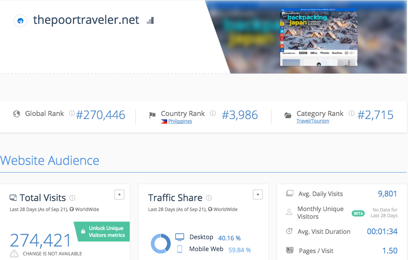
Task: Expand the Traffic Share card with plus
Action: (x=257, y=194)
